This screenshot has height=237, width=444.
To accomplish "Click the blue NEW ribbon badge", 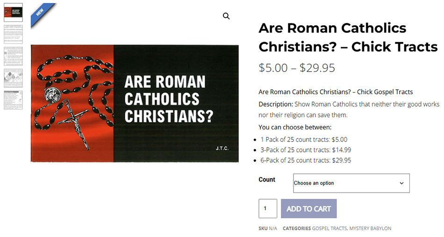I will (41, 13).
